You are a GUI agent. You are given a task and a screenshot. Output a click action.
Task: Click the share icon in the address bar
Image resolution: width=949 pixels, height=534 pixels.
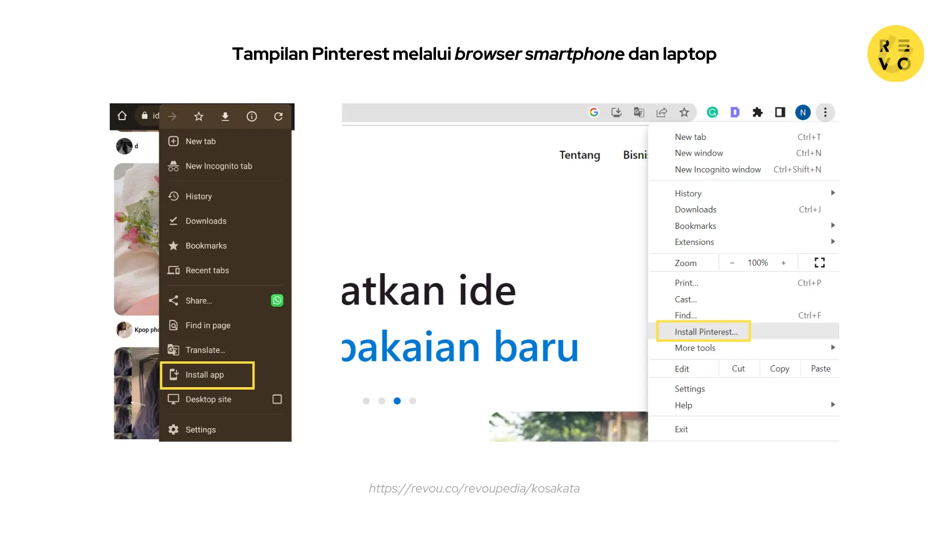(x=661, y=112)
